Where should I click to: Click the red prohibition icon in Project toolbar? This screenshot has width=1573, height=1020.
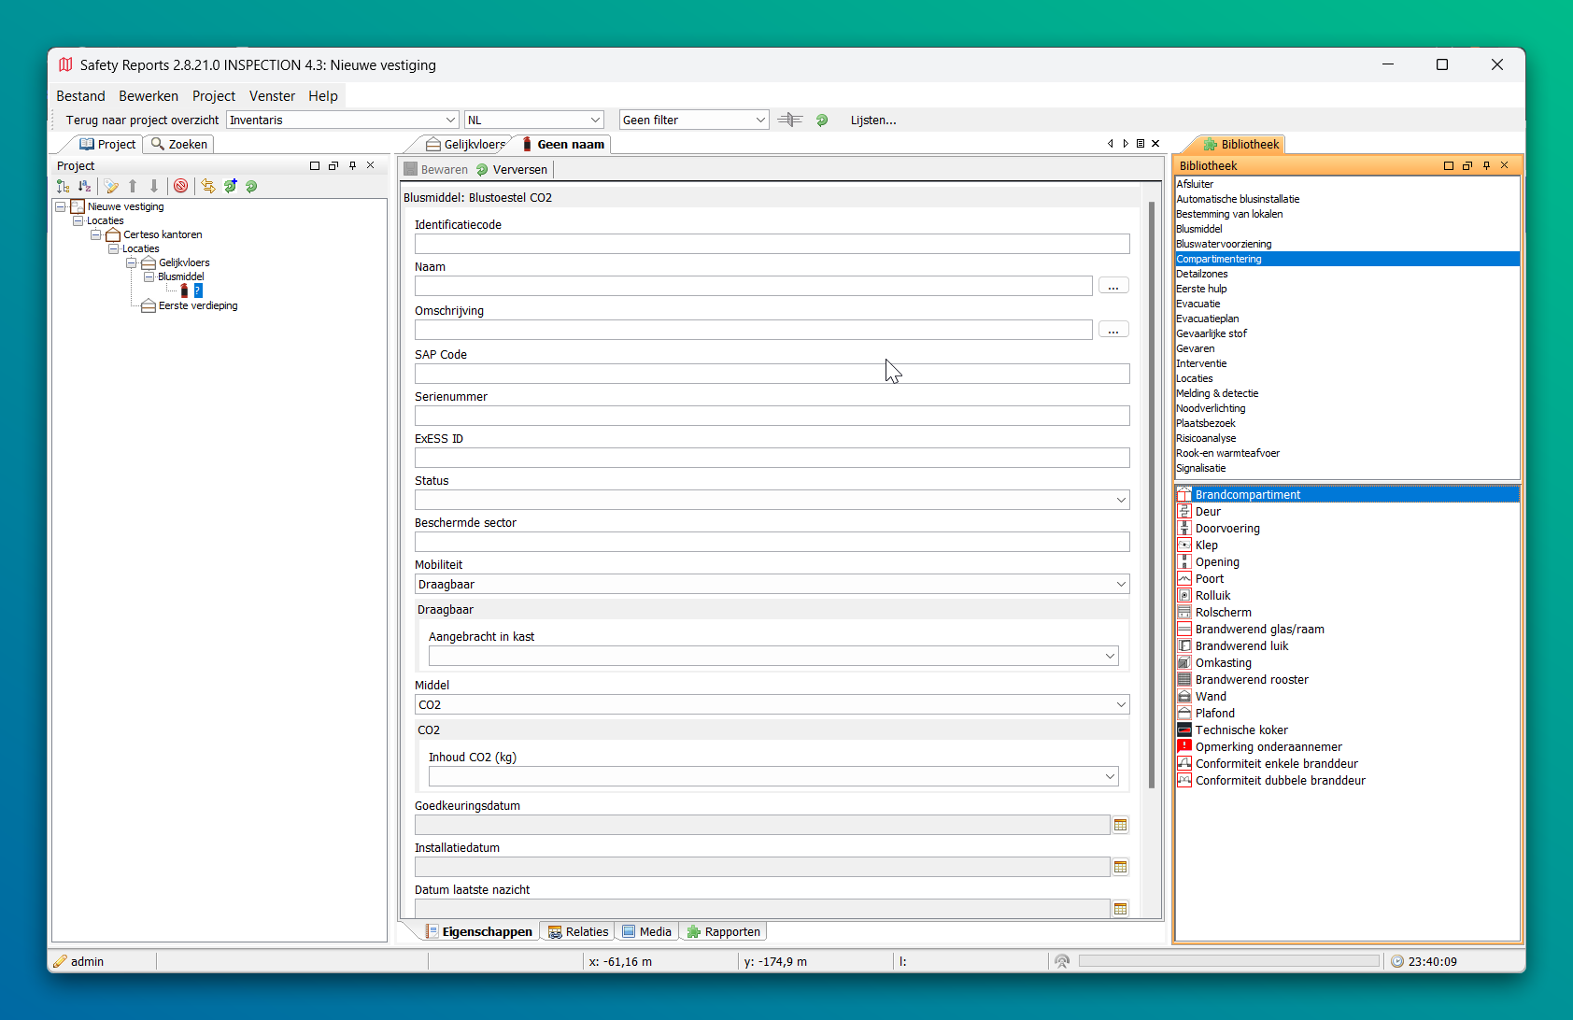(181, 186)
